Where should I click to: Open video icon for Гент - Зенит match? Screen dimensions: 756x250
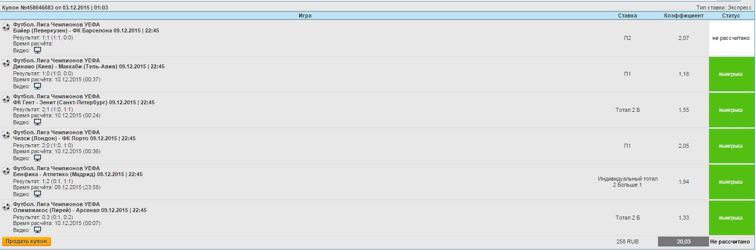[37, 122]
